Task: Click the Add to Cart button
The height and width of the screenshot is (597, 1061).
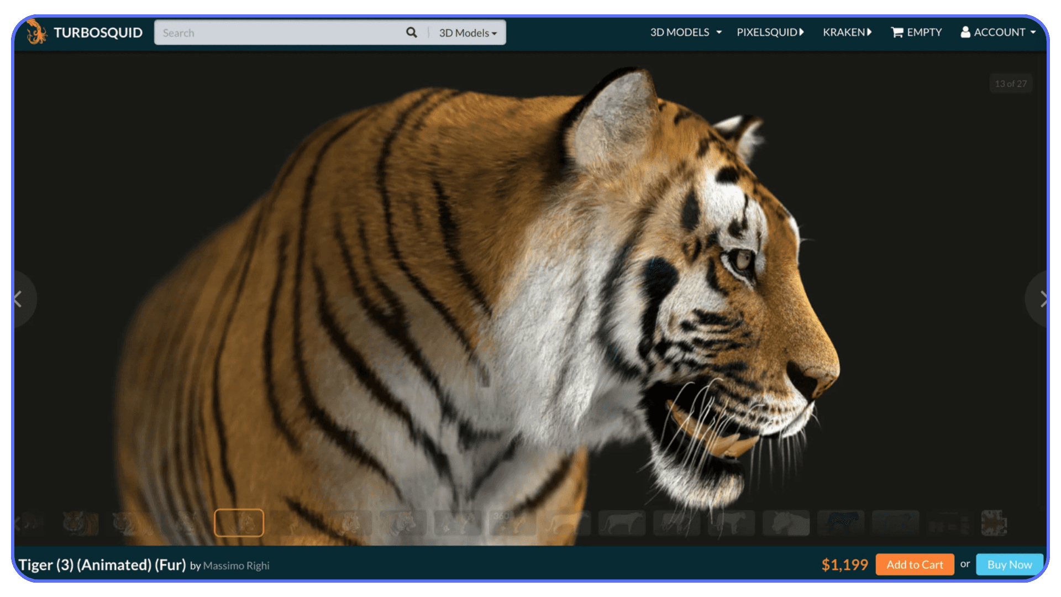Action: (915, 564)
